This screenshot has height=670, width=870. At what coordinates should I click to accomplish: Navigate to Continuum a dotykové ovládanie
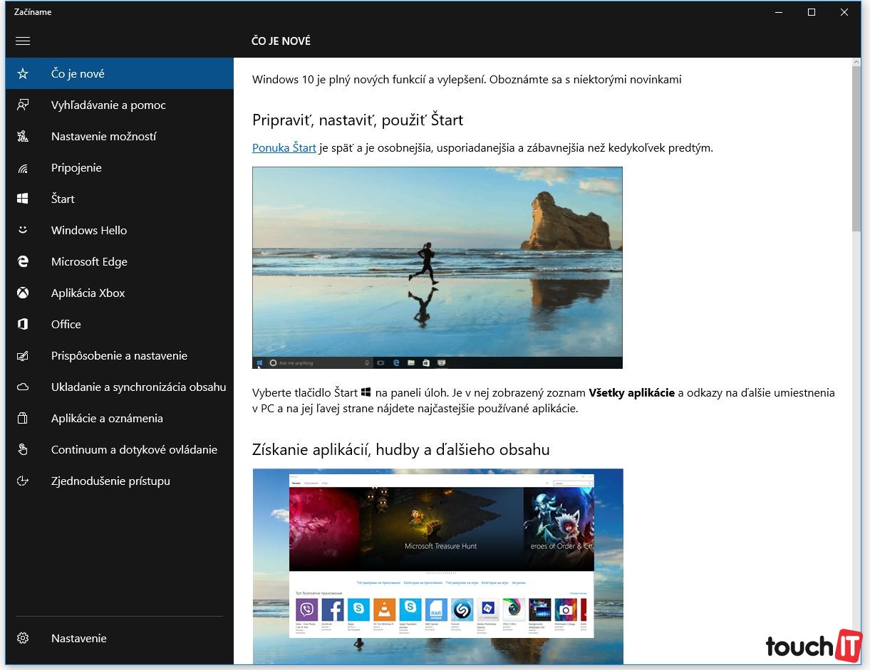[x=134, y=450]
